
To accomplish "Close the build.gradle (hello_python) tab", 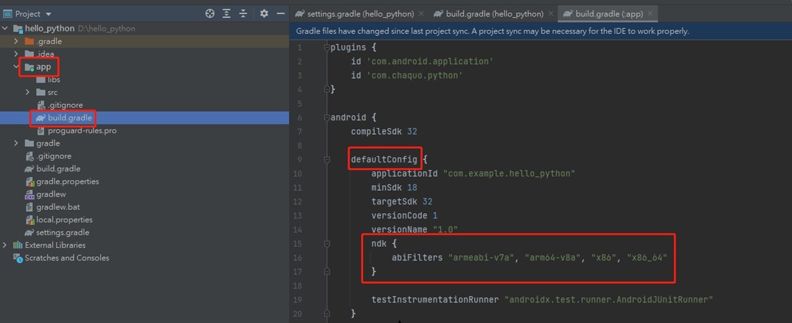I will 550,14.
